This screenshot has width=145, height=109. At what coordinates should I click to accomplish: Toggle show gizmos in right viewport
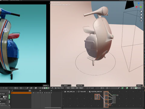pyautogui.click(x=122, y=88)
